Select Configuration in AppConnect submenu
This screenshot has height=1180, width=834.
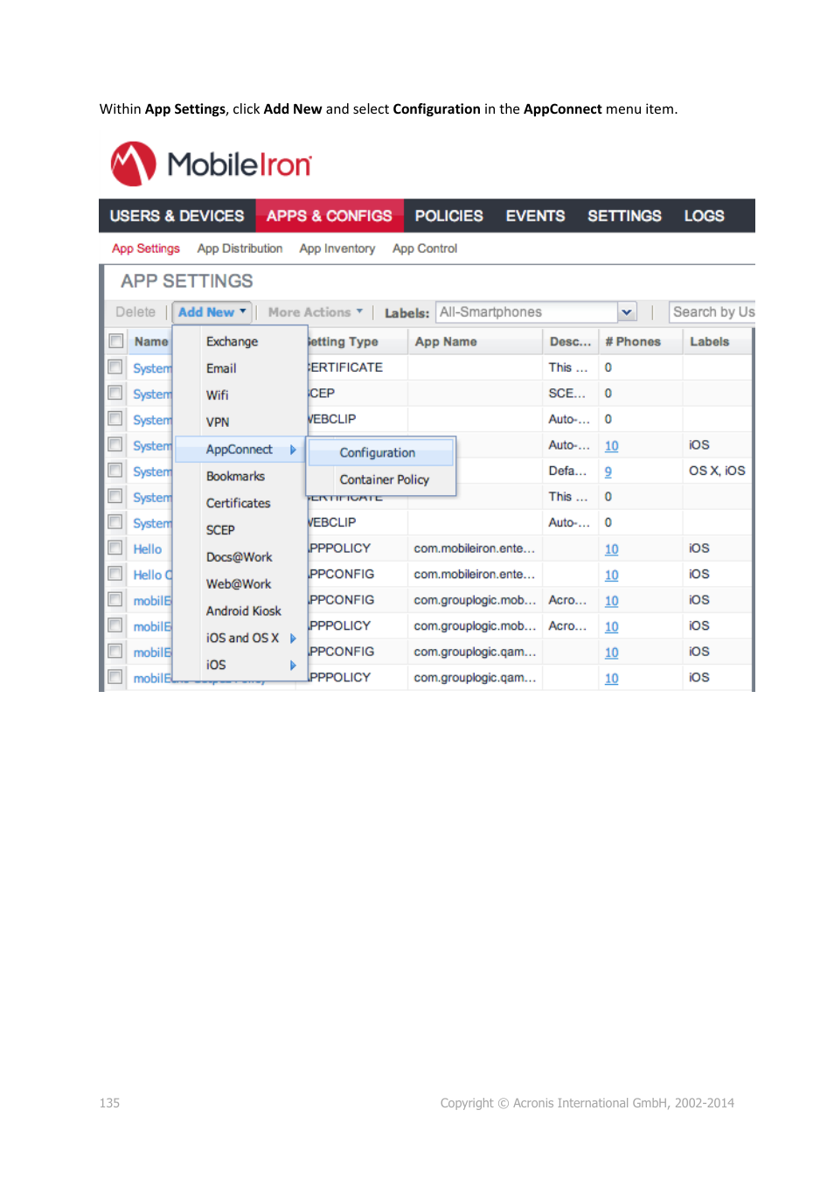click(x=380, y=452)
